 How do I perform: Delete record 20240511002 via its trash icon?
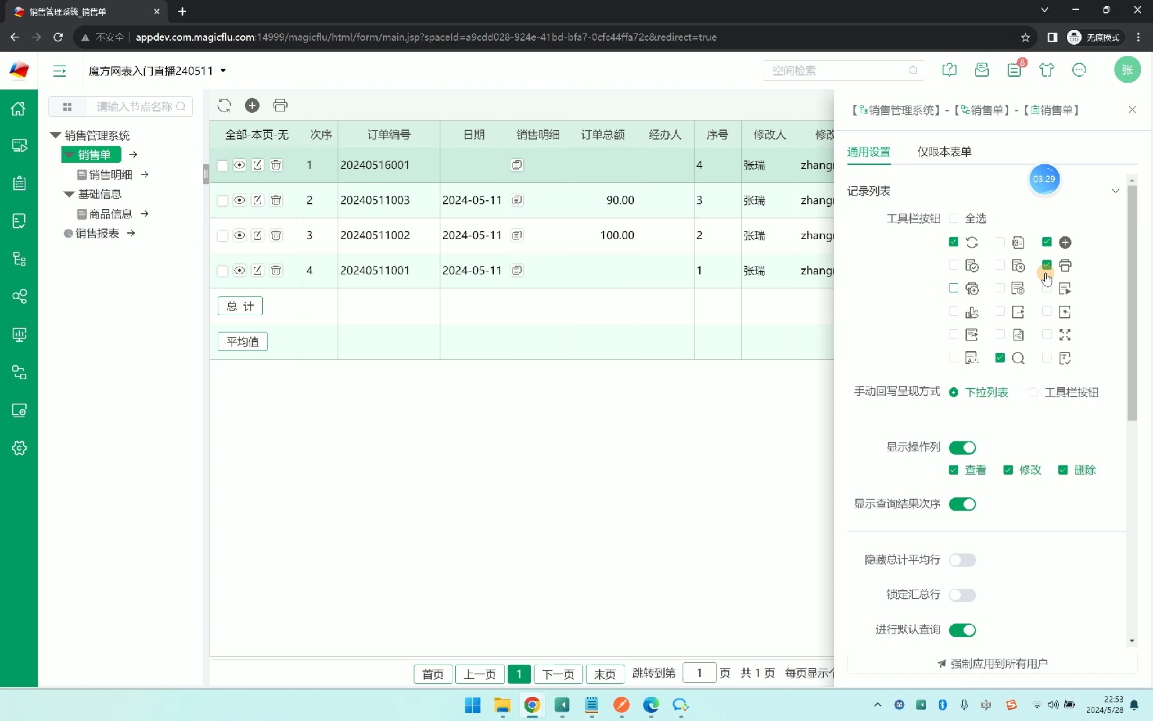tap(276, 235)
